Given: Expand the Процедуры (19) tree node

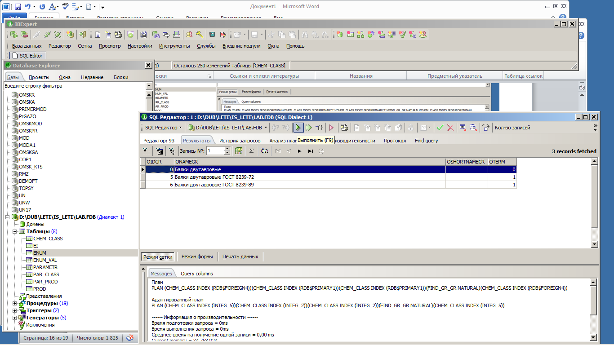Looking at the screenshot, I should click(x=14, y=303).
